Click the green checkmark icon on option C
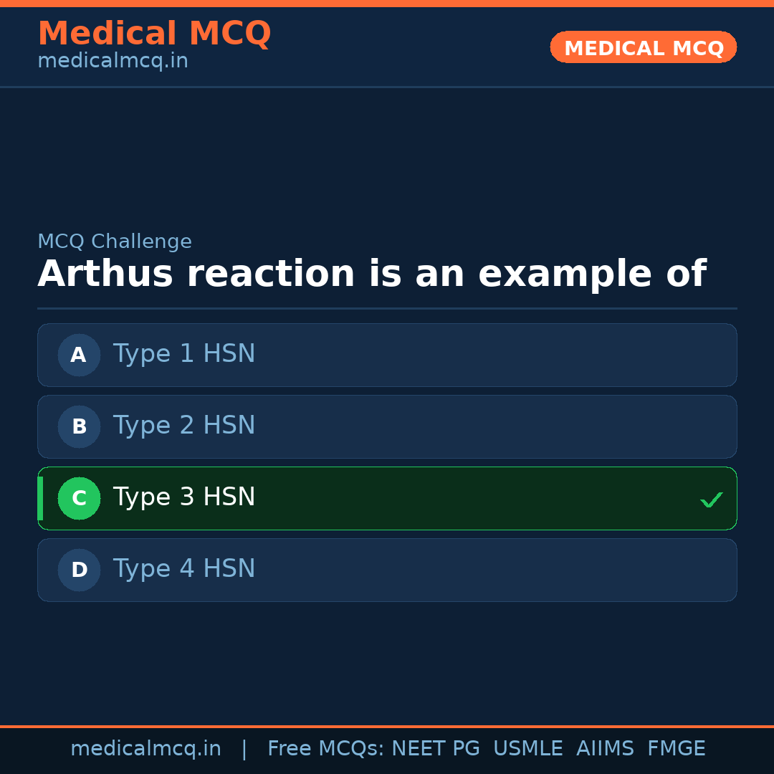Screen dimensions: 774x774 click(x=712, y=500)
